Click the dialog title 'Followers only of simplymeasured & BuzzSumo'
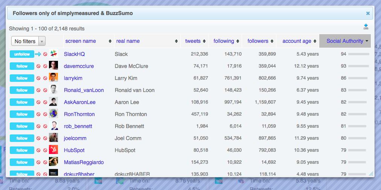Image resolution: width=381 pixels, height=190 pixels. click(x=73, y=13)
